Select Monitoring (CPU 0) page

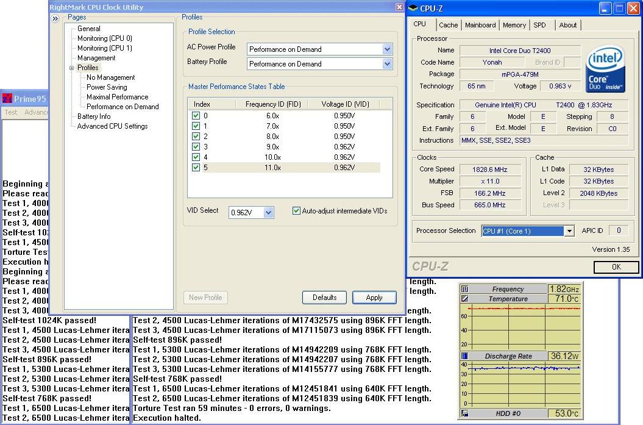point(105,38)
